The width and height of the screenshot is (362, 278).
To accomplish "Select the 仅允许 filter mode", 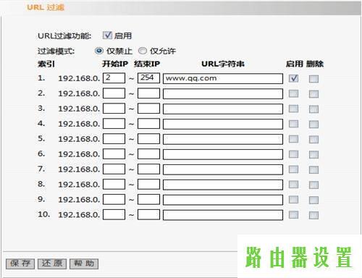I will pyautogui.click(x=143, y=51).
